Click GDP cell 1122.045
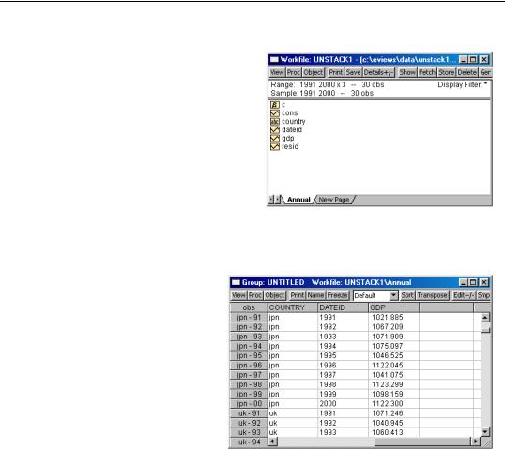Screen dimensions: 505x449 tap(393, 366)
